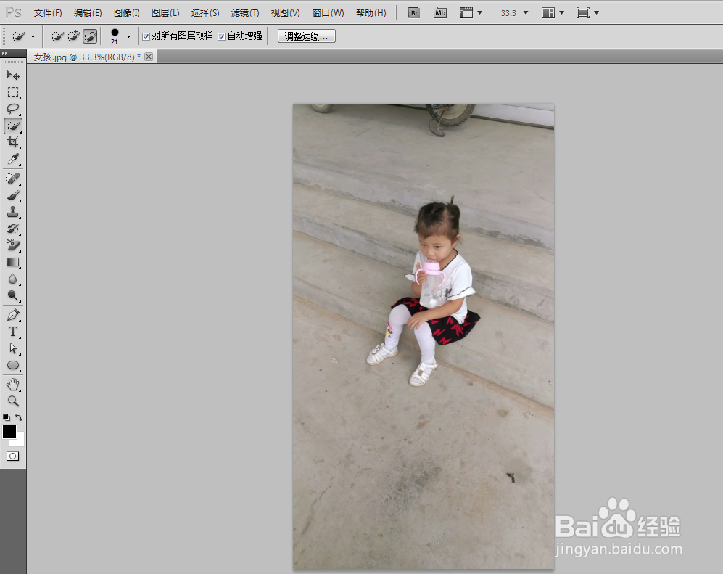This screenshot has width=723, height=574.
Task: Open the white background color swatch
Action: [20, 440]
